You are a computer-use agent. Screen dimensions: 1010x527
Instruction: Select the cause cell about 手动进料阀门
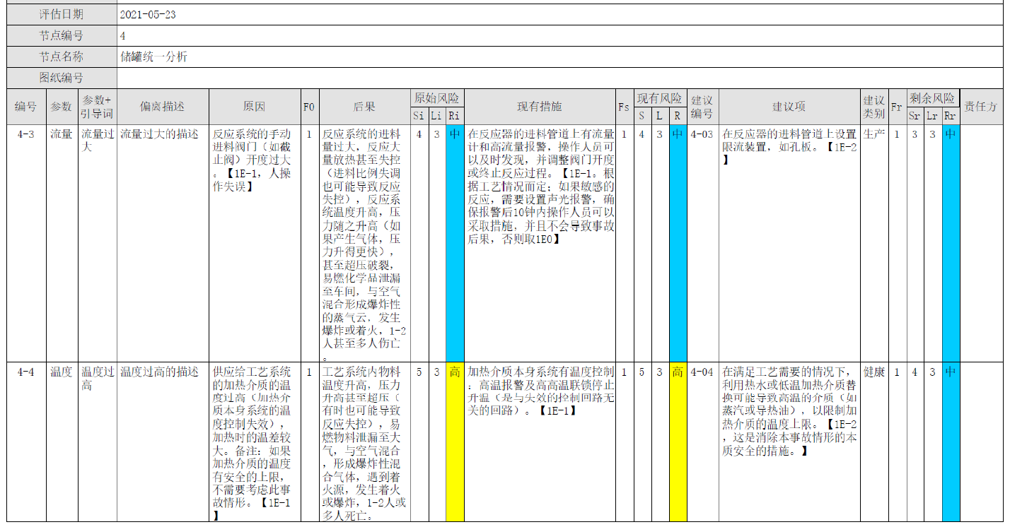point(255,243)
